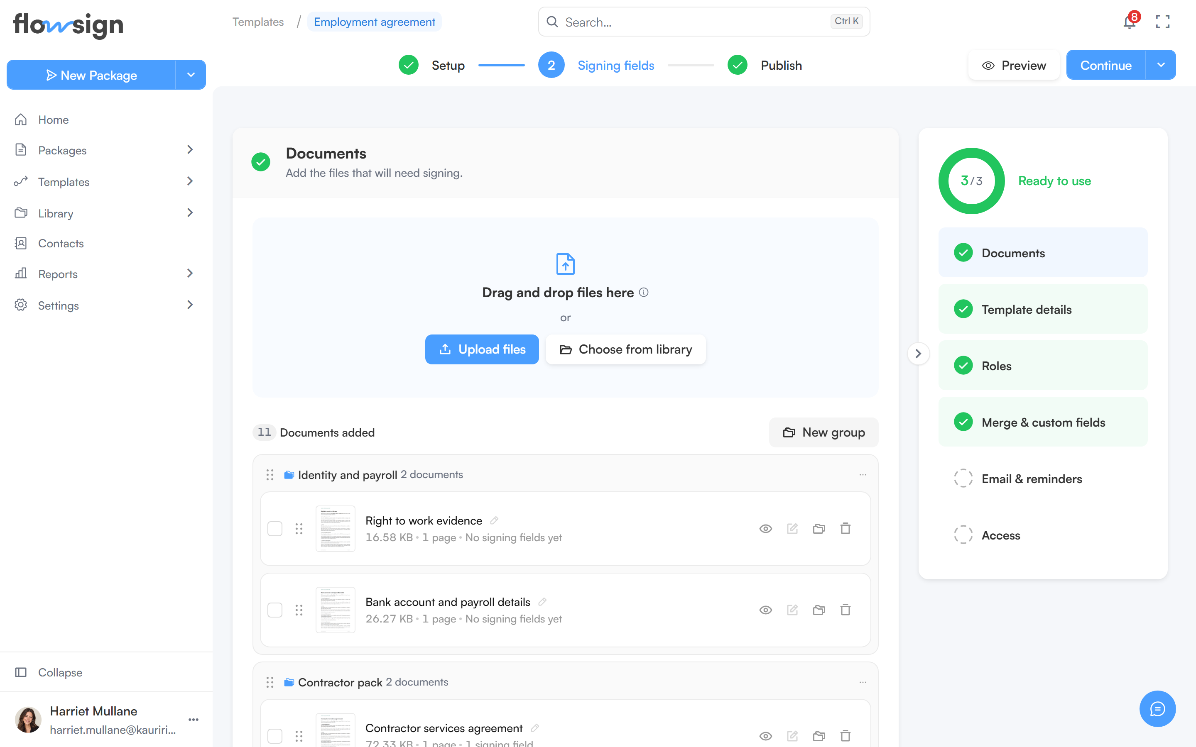The height and width of the screenshot is (747, 1196).
Task: Select Right to work evidence checkbox
Action: [x=275, y=529]
